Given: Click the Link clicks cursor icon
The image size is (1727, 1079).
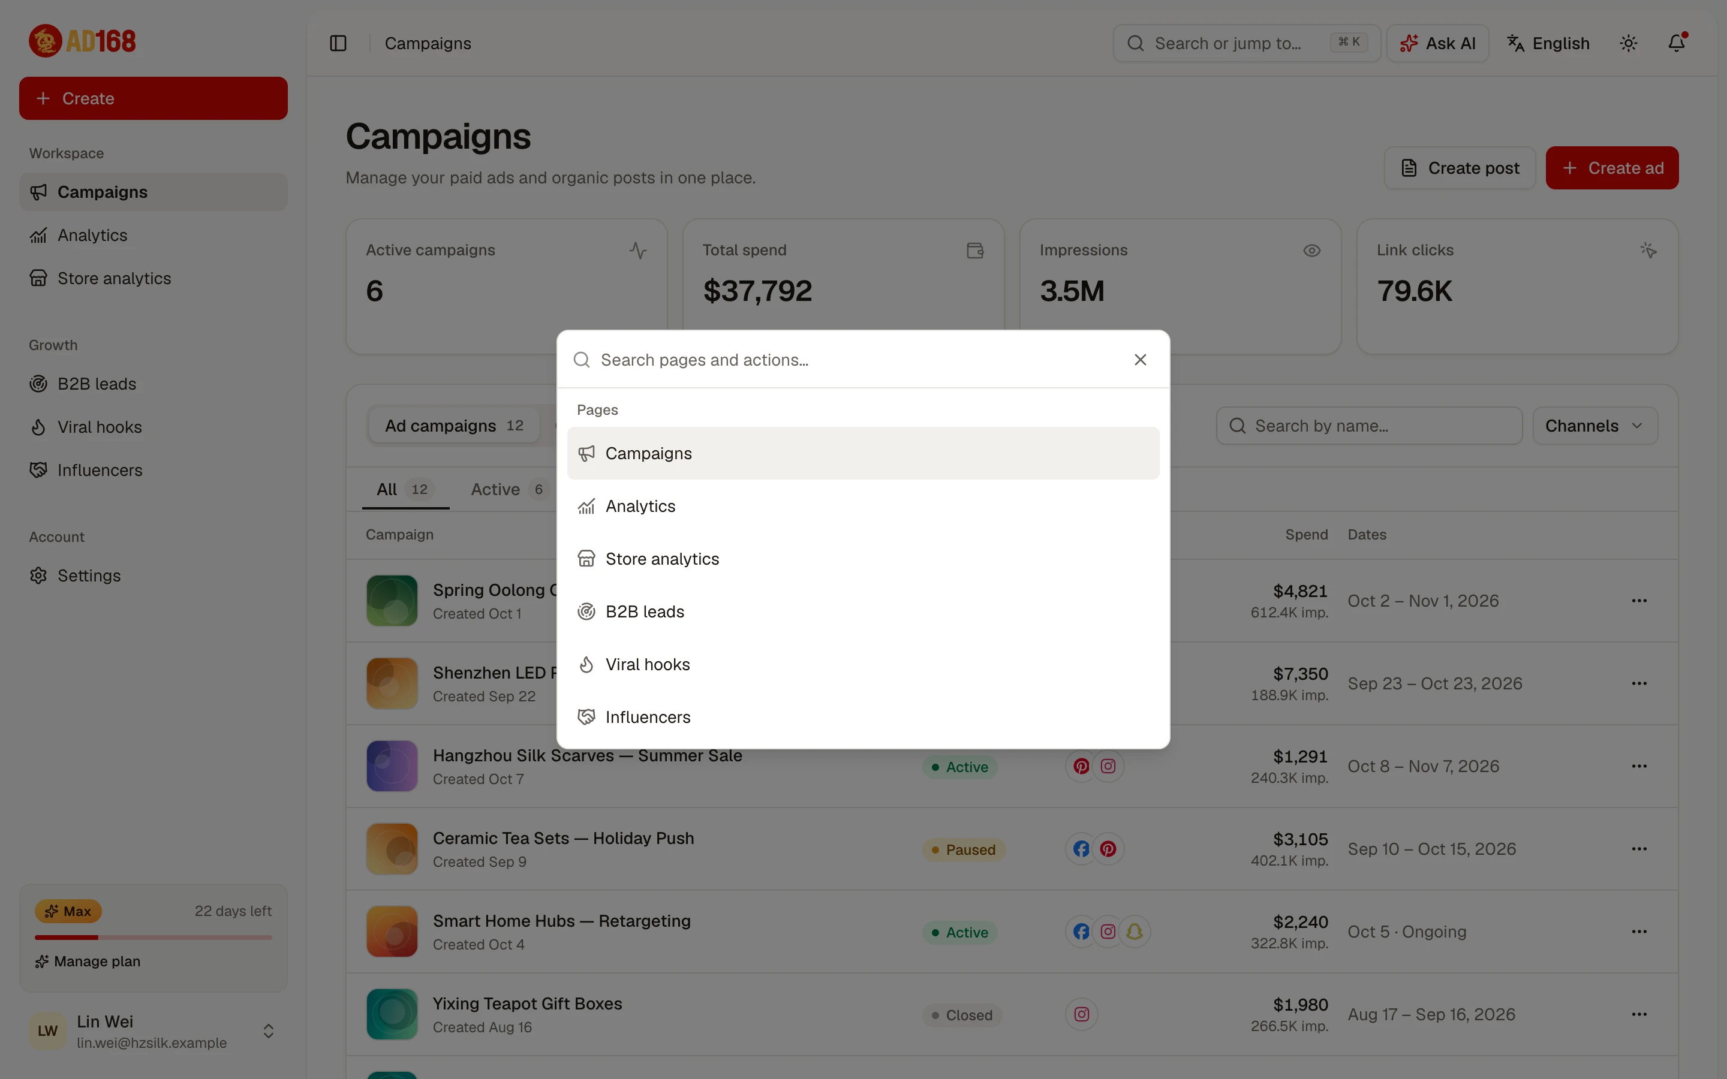Looking at the screenshot, I should 1648,251.
